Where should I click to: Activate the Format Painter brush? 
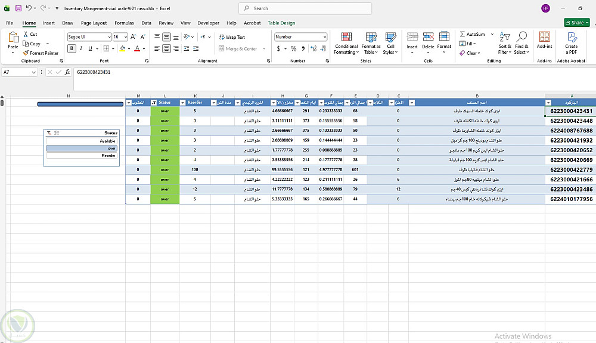coord(26,53)
